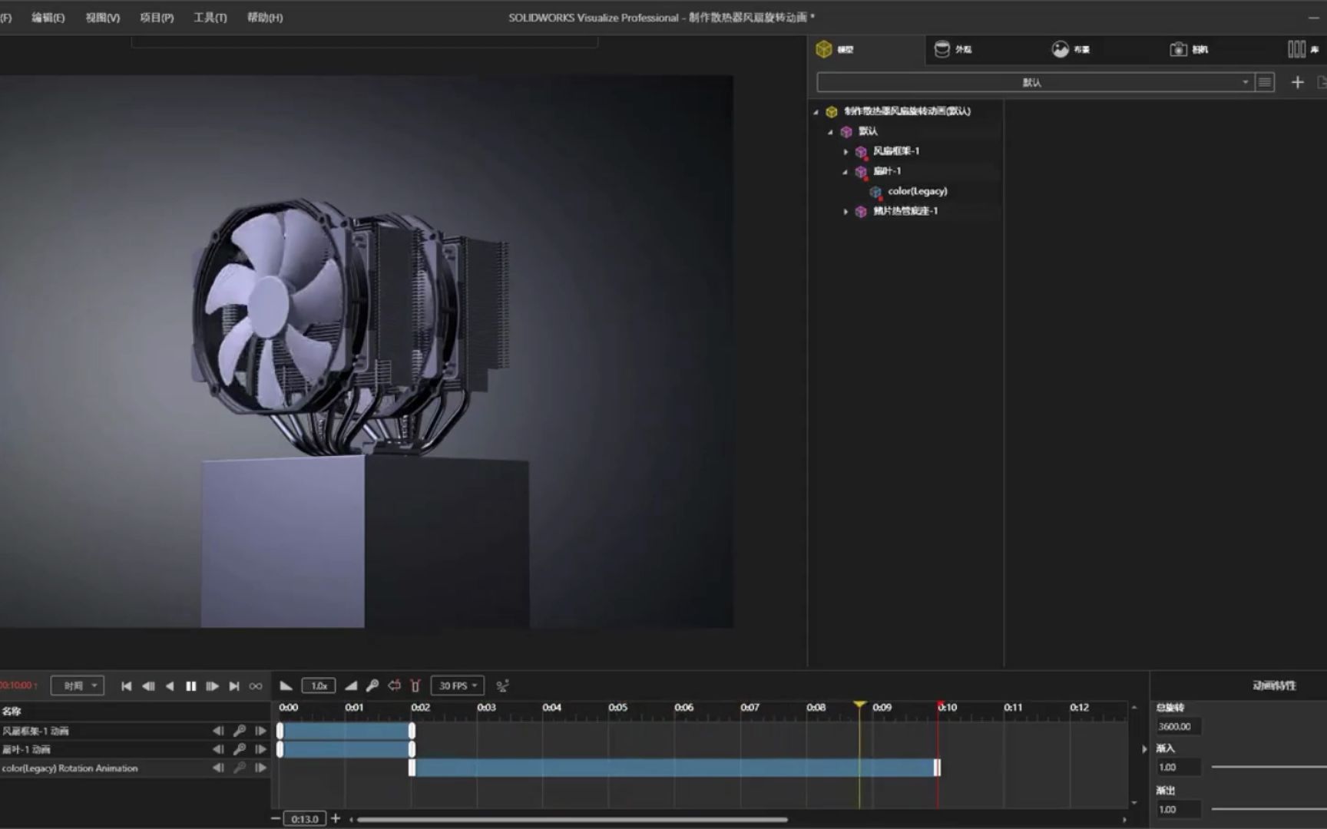Jump to the animation start
Image resolution: width=1327 pixels, height=829 pixels.
(126, 686)
